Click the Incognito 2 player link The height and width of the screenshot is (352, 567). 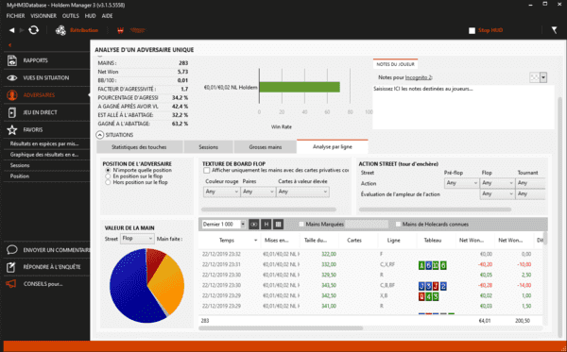[419, 77]
